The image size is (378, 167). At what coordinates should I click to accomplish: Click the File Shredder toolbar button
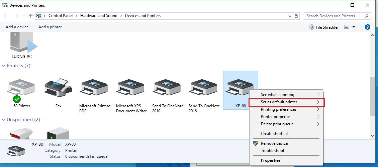(x=324, y=27)
